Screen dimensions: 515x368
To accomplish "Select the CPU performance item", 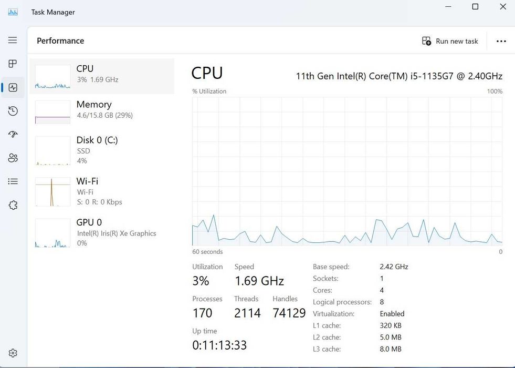I will [x=102, y=76].
